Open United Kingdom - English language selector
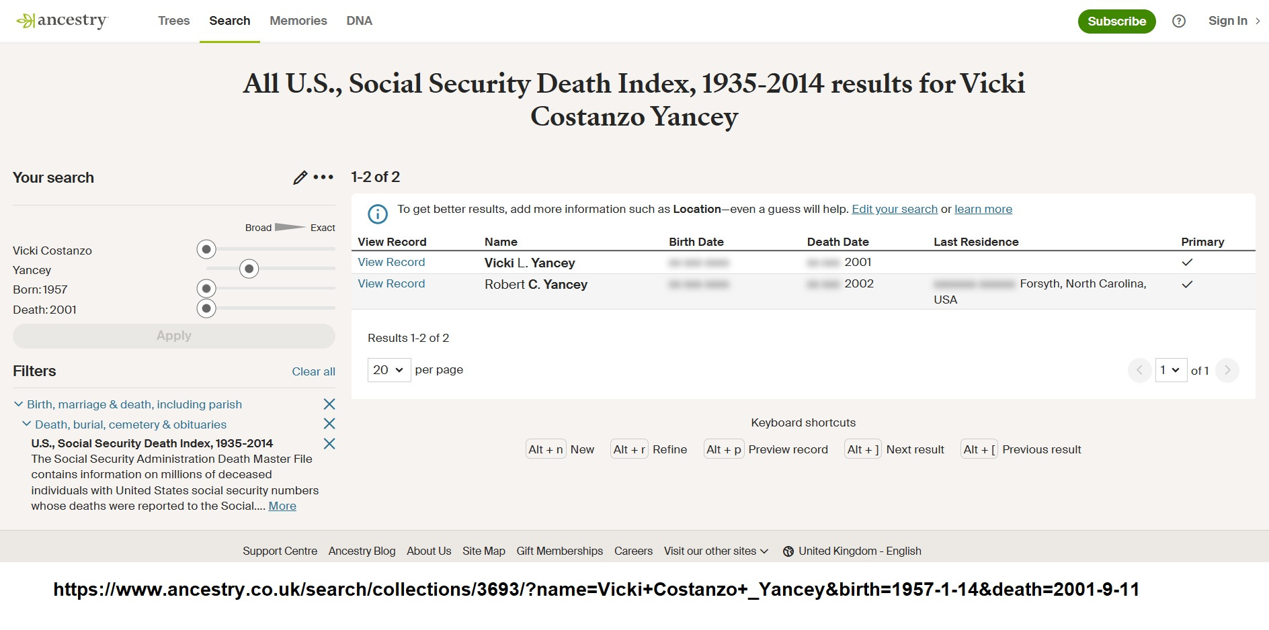This screenshot has height=630, width=1269. tap(852, 551)
